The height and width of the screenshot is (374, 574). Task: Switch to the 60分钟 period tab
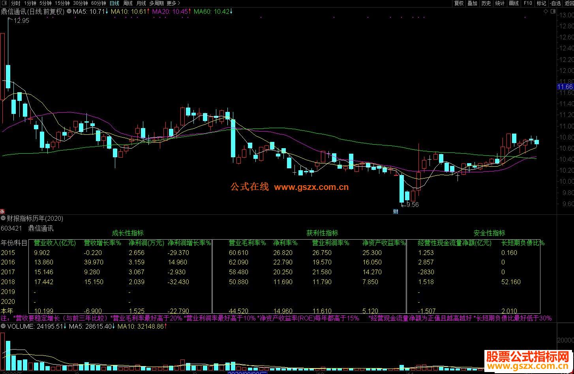(99, 3)
